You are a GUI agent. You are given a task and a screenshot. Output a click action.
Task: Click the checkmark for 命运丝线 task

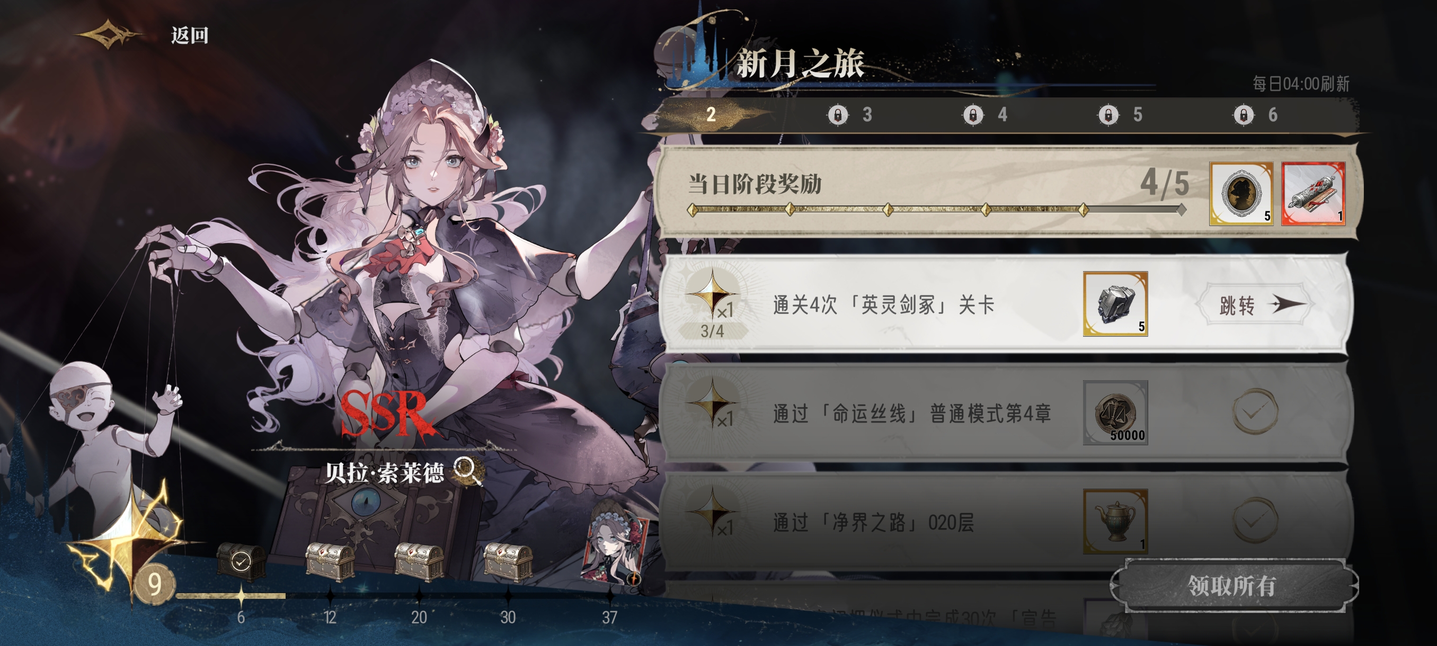pyautogui.click(x=1255, y=412)
